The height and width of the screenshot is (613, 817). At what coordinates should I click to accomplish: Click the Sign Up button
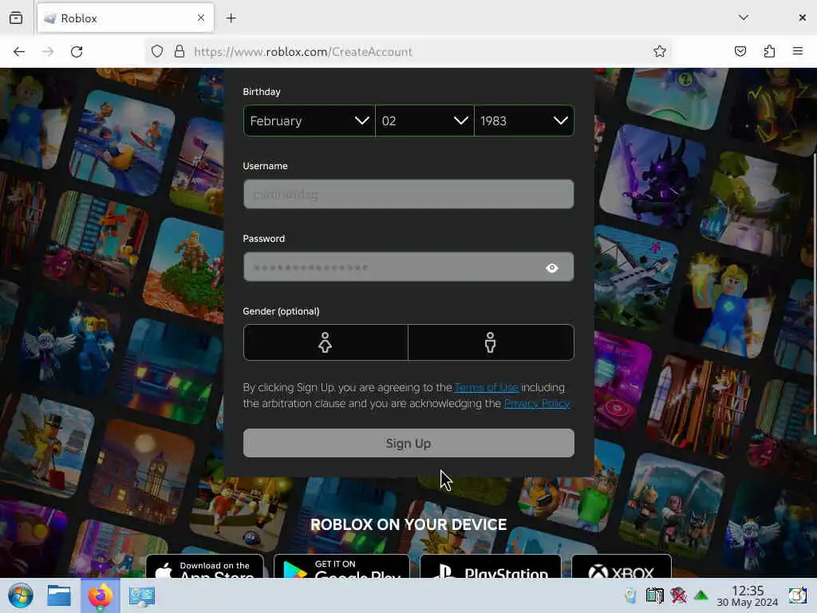(x=408, y=443)
